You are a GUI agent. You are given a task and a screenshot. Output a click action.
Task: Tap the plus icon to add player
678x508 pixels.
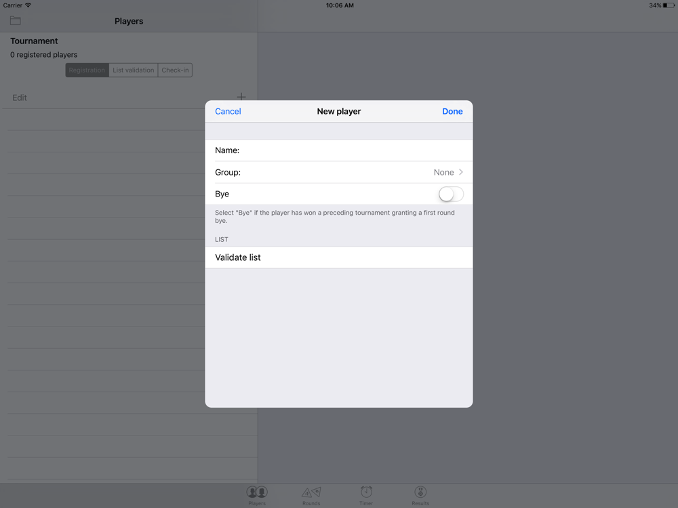click(241, 97)
